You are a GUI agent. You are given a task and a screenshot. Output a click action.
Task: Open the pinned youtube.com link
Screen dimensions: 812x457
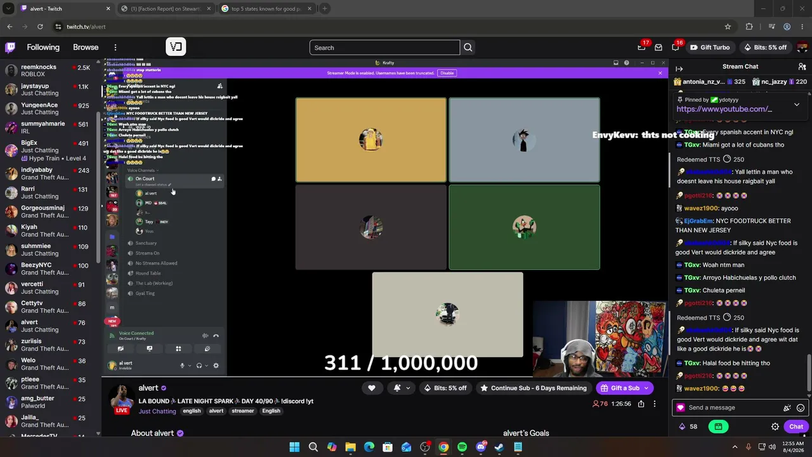coord(724,109)
